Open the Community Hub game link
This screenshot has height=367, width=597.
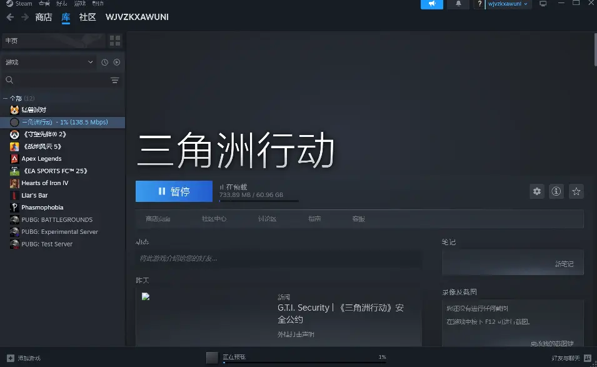214,219
